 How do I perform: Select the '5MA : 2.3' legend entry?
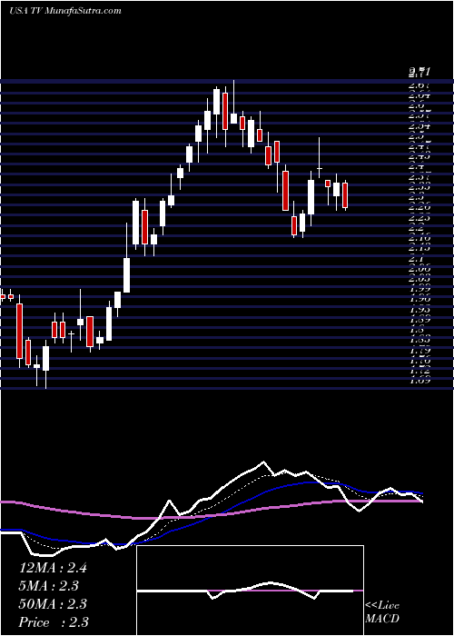coord(48,586)
